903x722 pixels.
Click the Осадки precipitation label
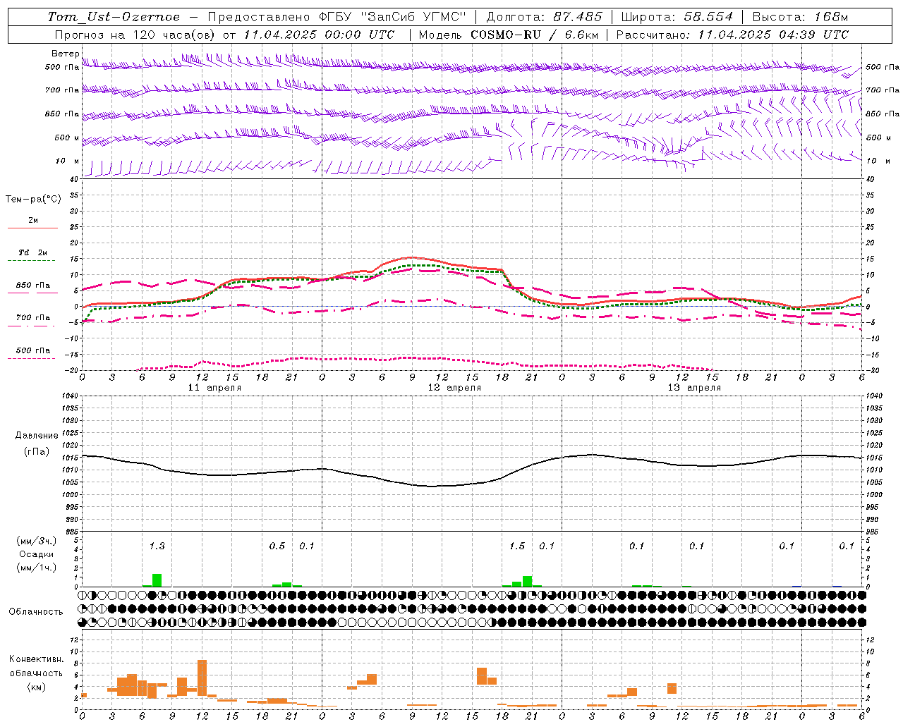pyautogui.click(x=36, y=554)
